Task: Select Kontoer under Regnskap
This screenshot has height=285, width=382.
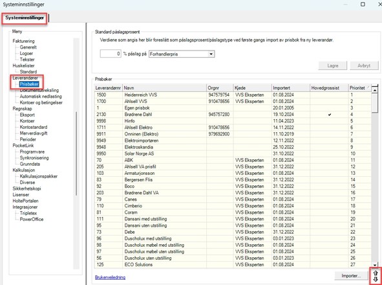Action: click(27, 121)
